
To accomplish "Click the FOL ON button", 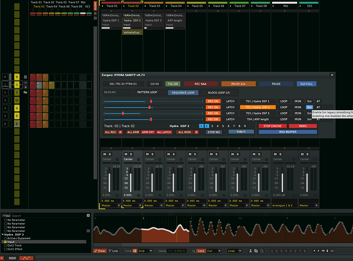I will 173,84.
